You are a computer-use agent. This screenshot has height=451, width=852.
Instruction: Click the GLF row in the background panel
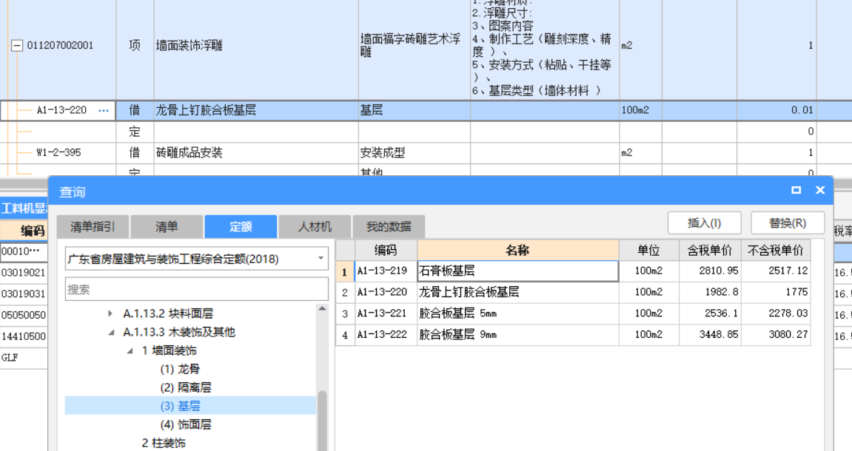(24, 358)
